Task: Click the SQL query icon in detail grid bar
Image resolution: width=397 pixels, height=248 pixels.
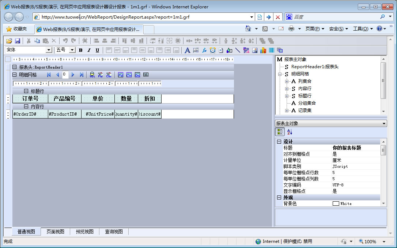Action: 92,75
